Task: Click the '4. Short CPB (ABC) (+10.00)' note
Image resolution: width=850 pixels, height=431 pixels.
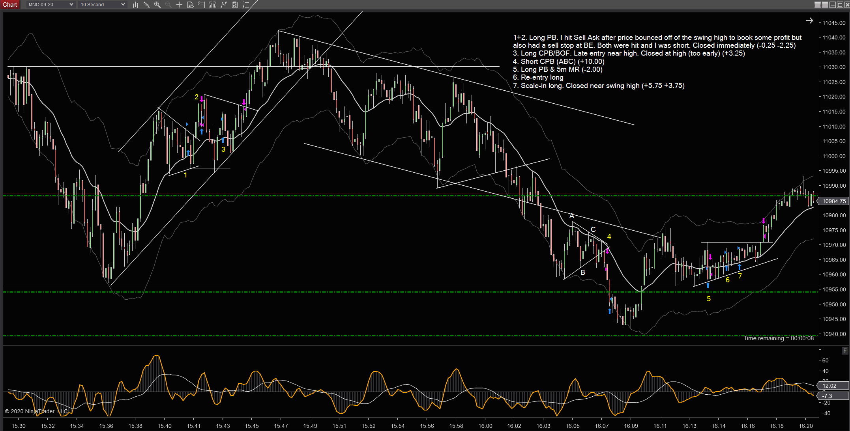Action: click(x=559, y=62)
